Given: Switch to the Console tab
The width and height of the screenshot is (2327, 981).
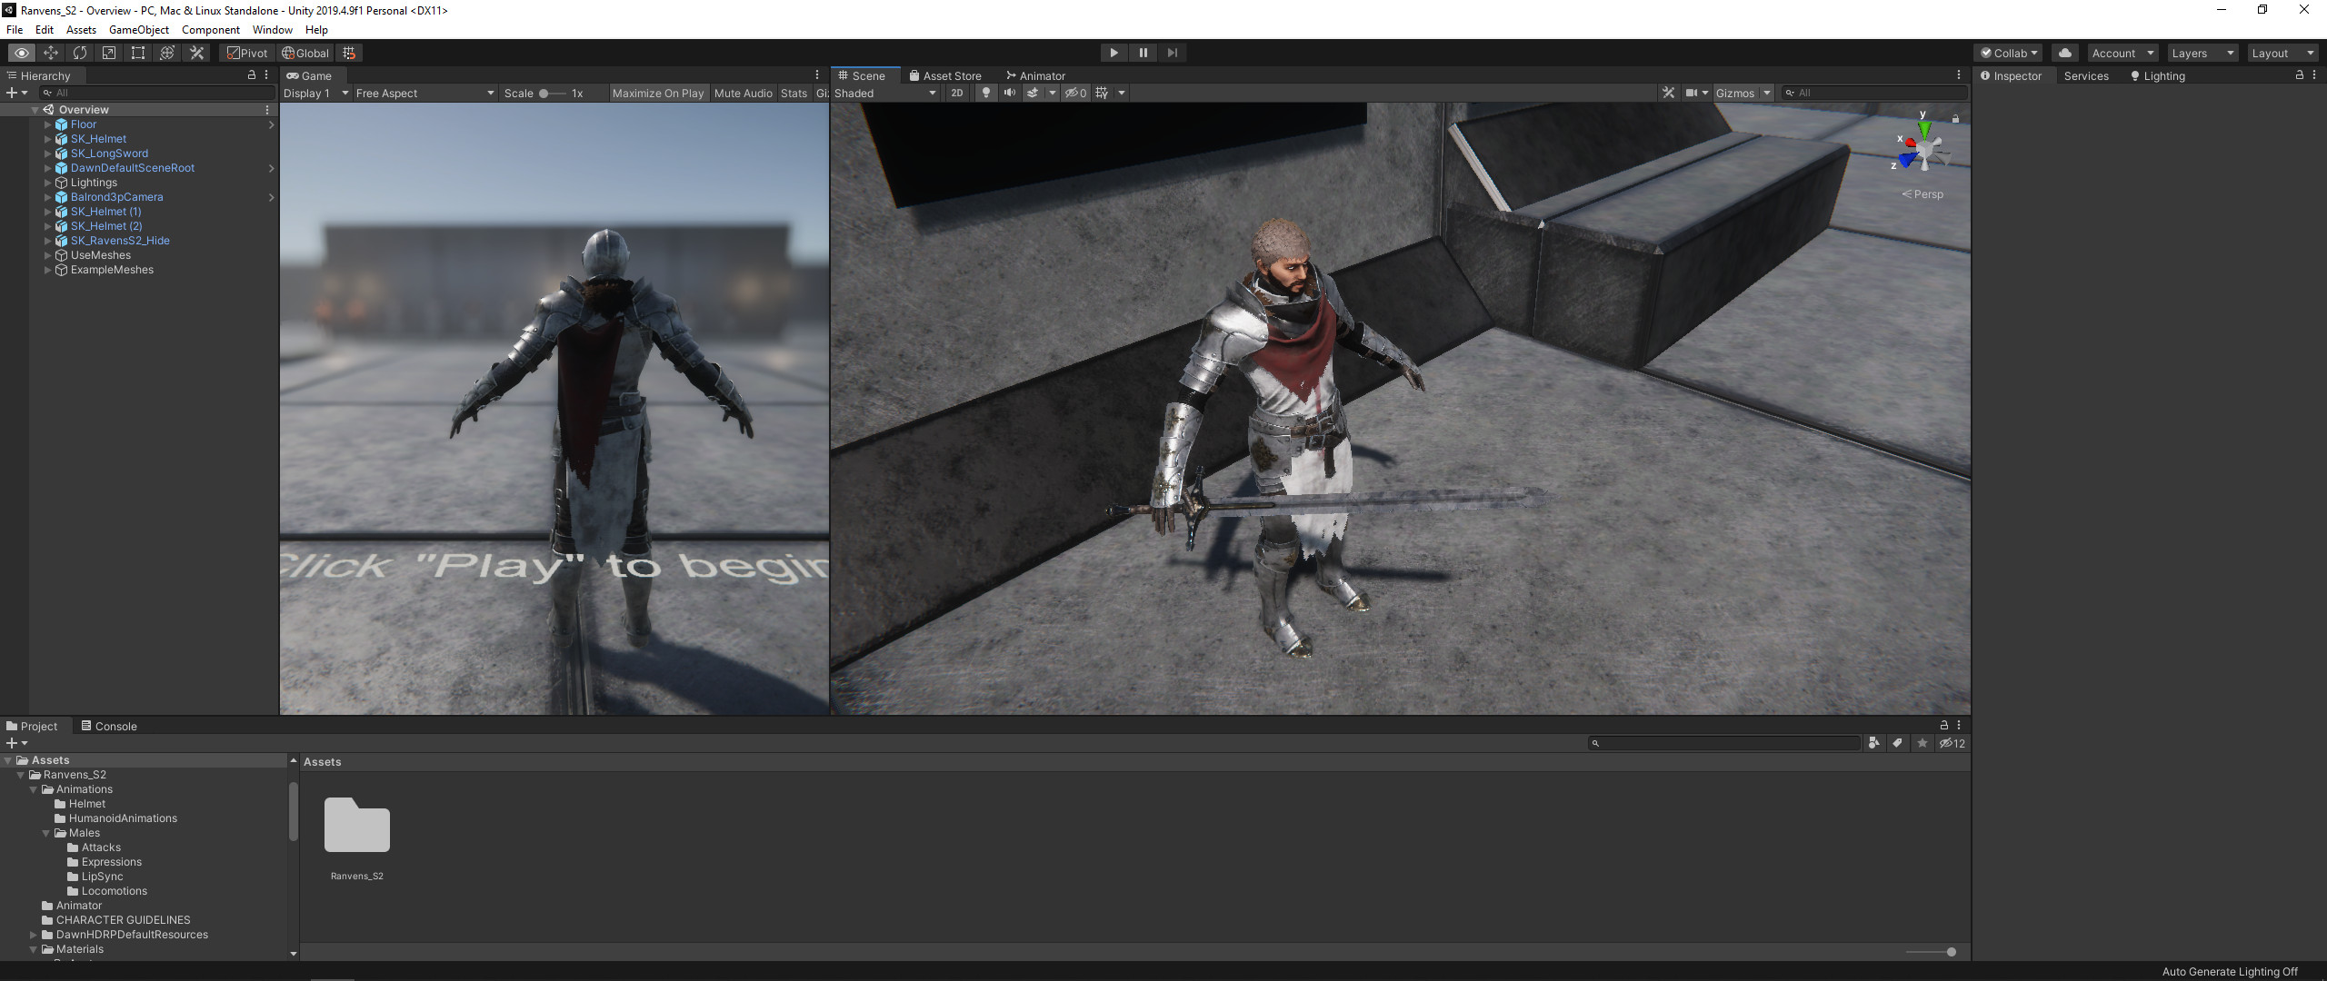Looking at the screenshot, I should click(109, 726).
